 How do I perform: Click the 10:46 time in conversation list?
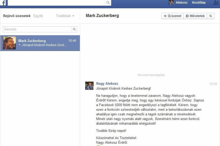[x=72, y=41]
